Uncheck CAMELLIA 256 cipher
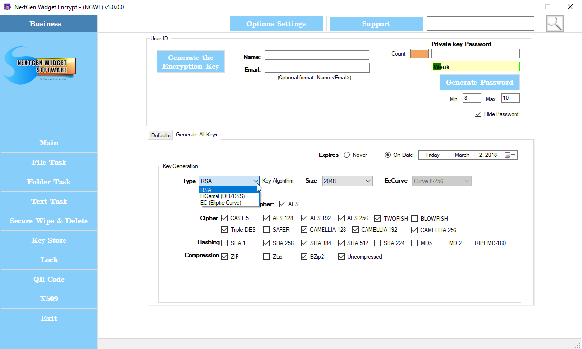Screen dimensions: 582x349 414,230
